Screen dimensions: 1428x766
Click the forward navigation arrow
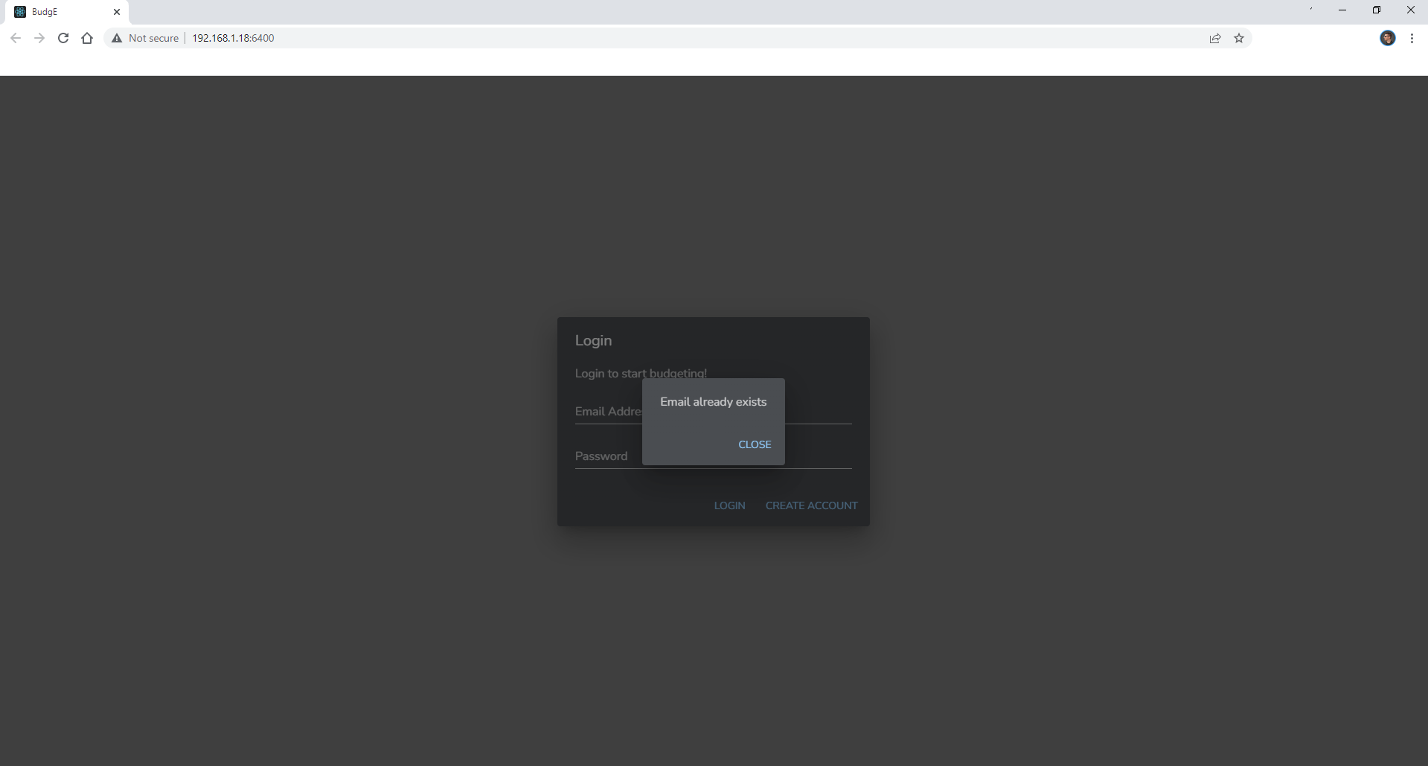tap(39, 38)
